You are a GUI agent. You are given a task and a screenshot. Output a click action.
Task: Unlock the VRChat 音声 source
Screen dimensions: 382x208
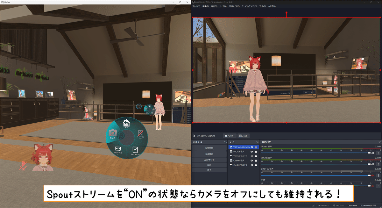(x=256, y=152)
